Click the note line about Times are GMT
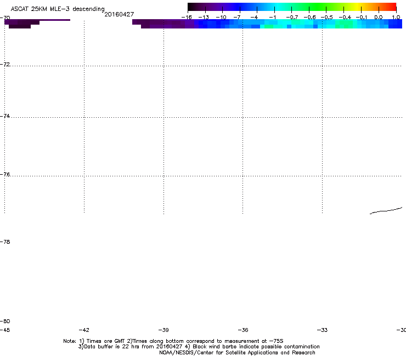Viewport: 406px width, 356px height. pos(173,341)
